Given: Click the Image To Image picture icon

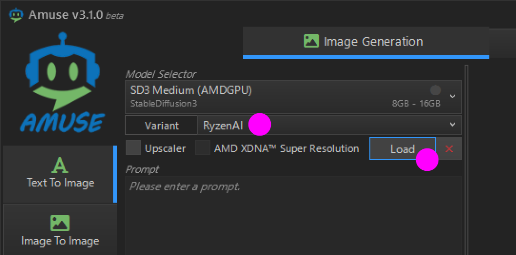Looking at the screenshot, I should click(x=60, y=223).
